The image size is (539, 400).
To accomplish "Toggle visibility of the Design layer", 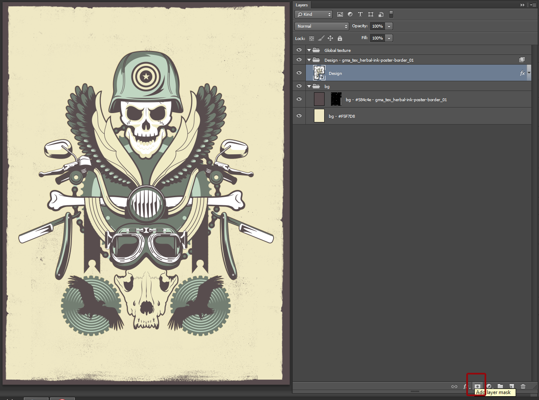I will pyautogui.click(x=299, y=73).
